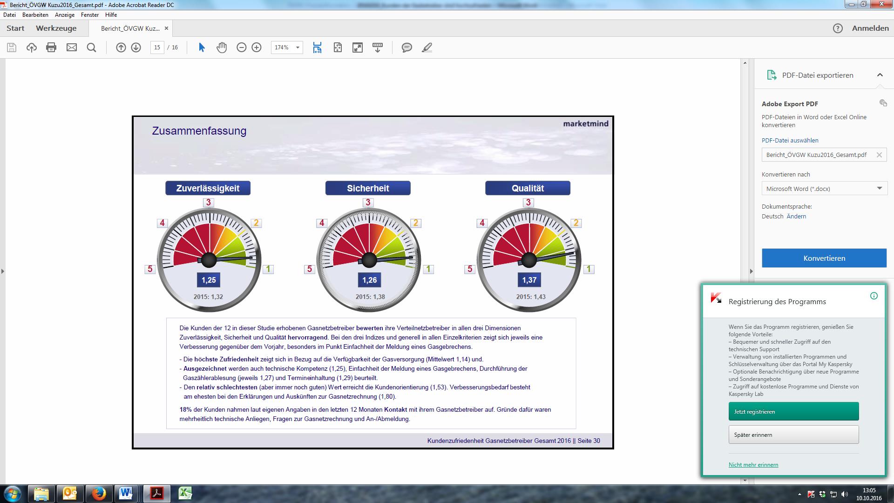The width and height of the screenshot is (894, 503).
Task: Click Nicht mehr erinnern link
Action: click(753, 465)
